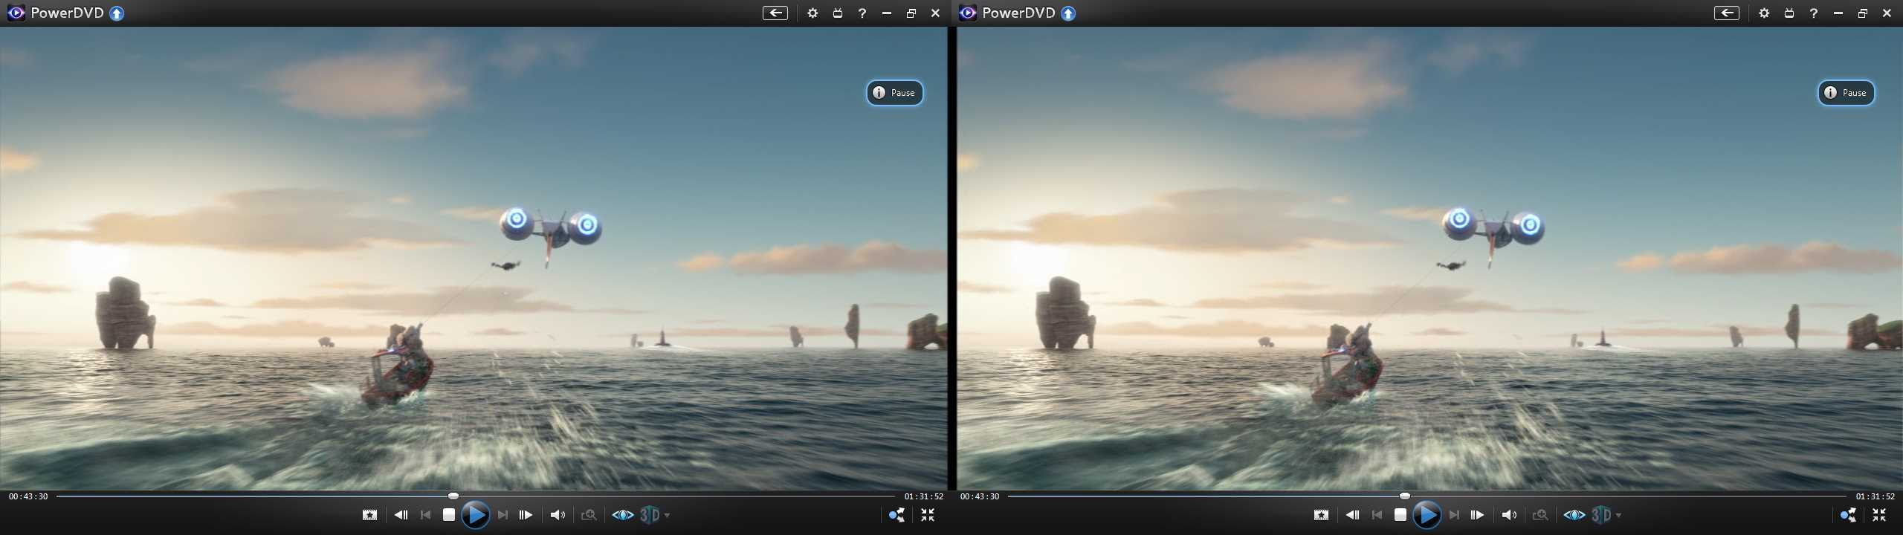This screenshot has height=535, width=1903.
Task: Mute the volume in right PowerDVD window
Action: 1509,514
